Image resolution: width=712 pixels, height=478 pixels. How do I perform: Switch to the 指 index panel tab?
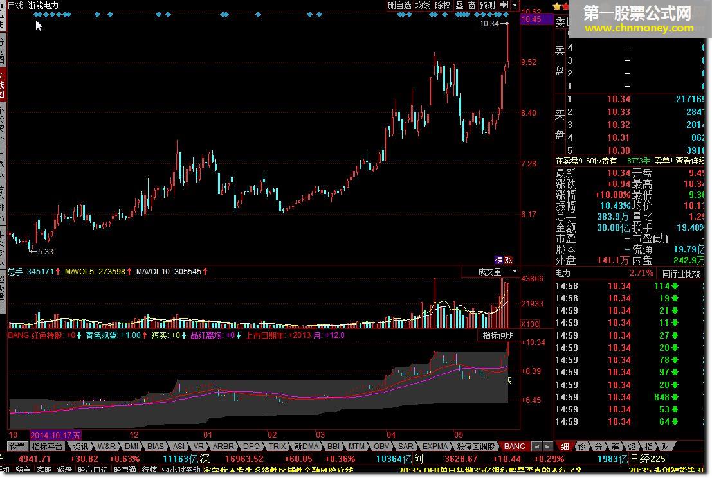tap(648, 447)
